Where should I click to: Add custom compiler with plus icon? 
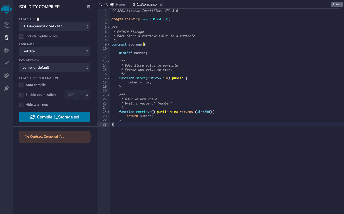pos(38,19)
